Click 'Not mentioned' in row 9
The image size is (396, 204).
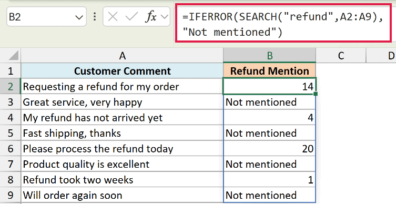pos(269,195)
